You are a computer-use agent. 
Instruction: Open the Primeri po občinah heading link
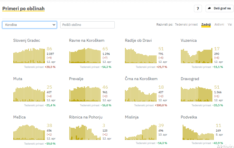[x=24, y=9]
